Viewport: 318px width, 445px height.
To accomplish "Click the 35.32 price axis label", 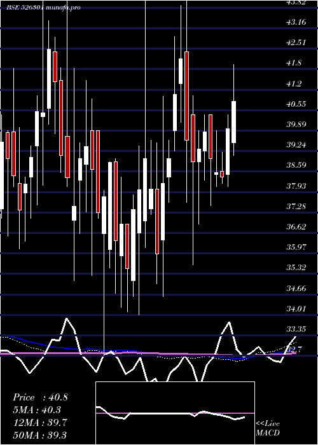I will 296,268.
